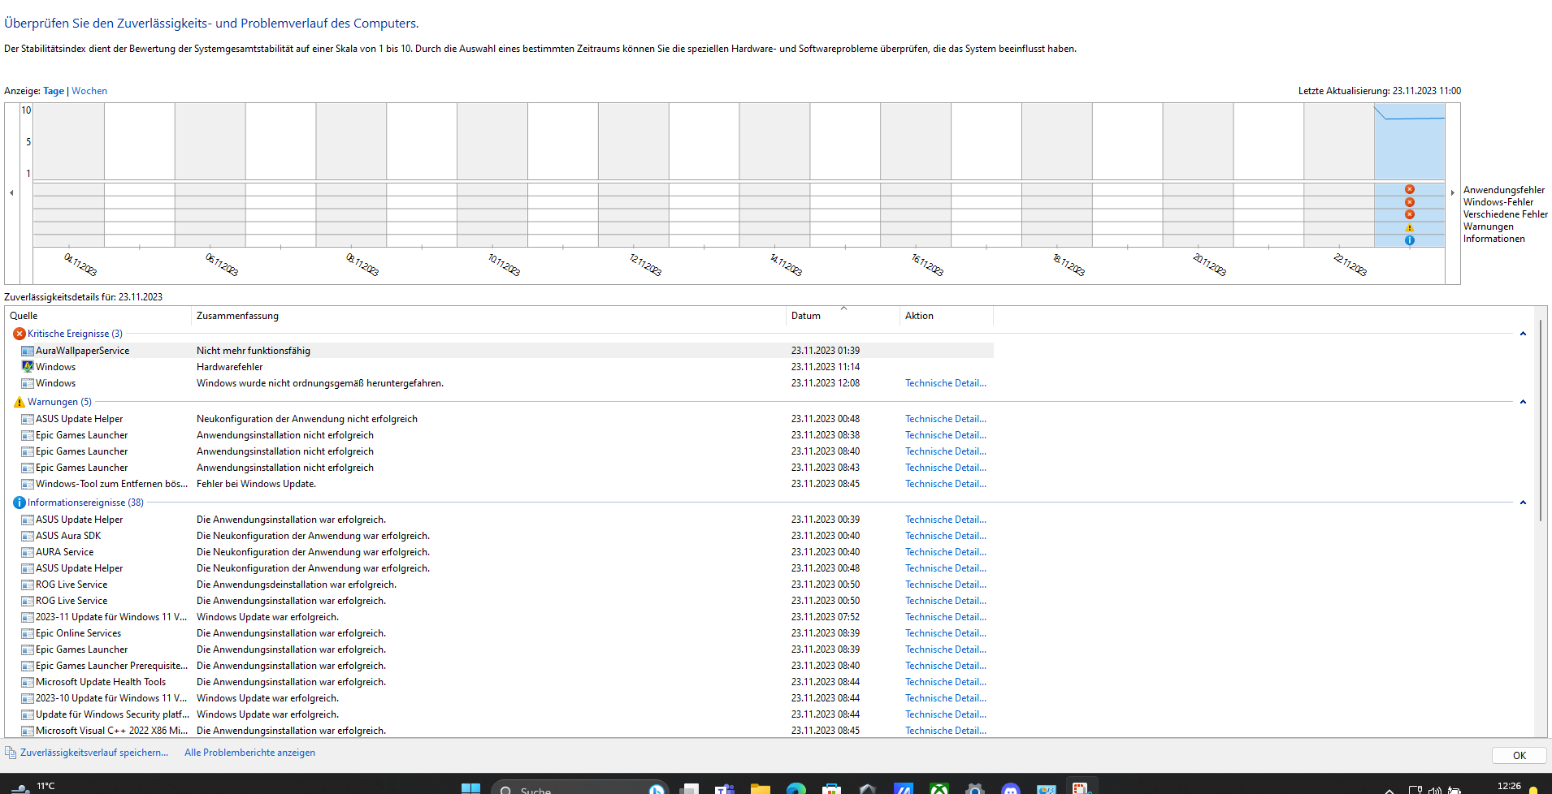Open the Windows Start button on taskbar
The height and width of the screenshot is (794, 1552).
[470, 788]
